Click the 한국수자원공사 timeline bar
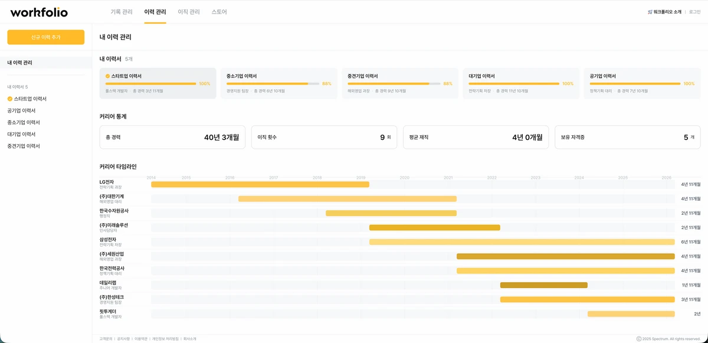 coord(391,213)
